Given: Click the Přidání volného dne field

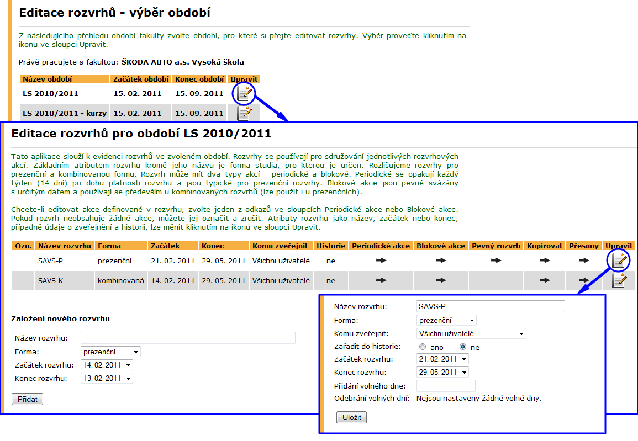Looking at the screenshot, I should [446, 386].
